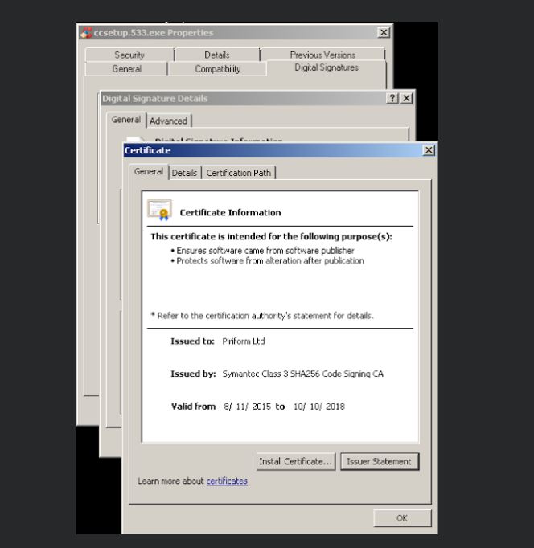The image size is (534, 548).
Task: Close the Certificate dialog
Action: (429, 150)
